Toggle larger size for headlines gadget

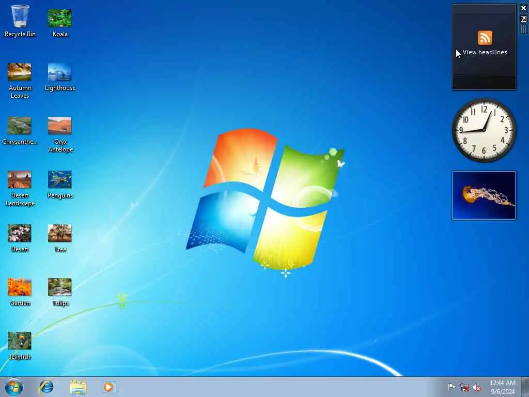tap(524, 19)
